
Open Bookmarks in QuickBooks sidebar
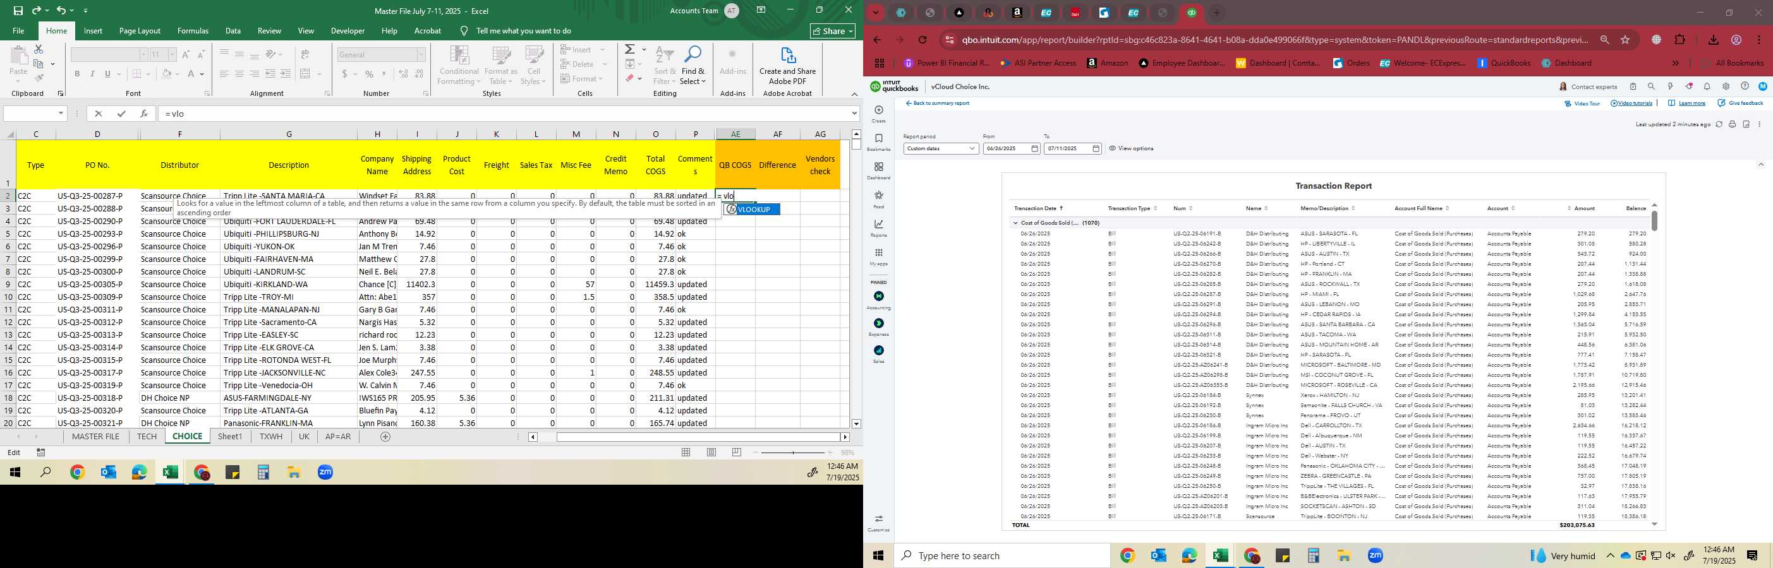(878, 143)
